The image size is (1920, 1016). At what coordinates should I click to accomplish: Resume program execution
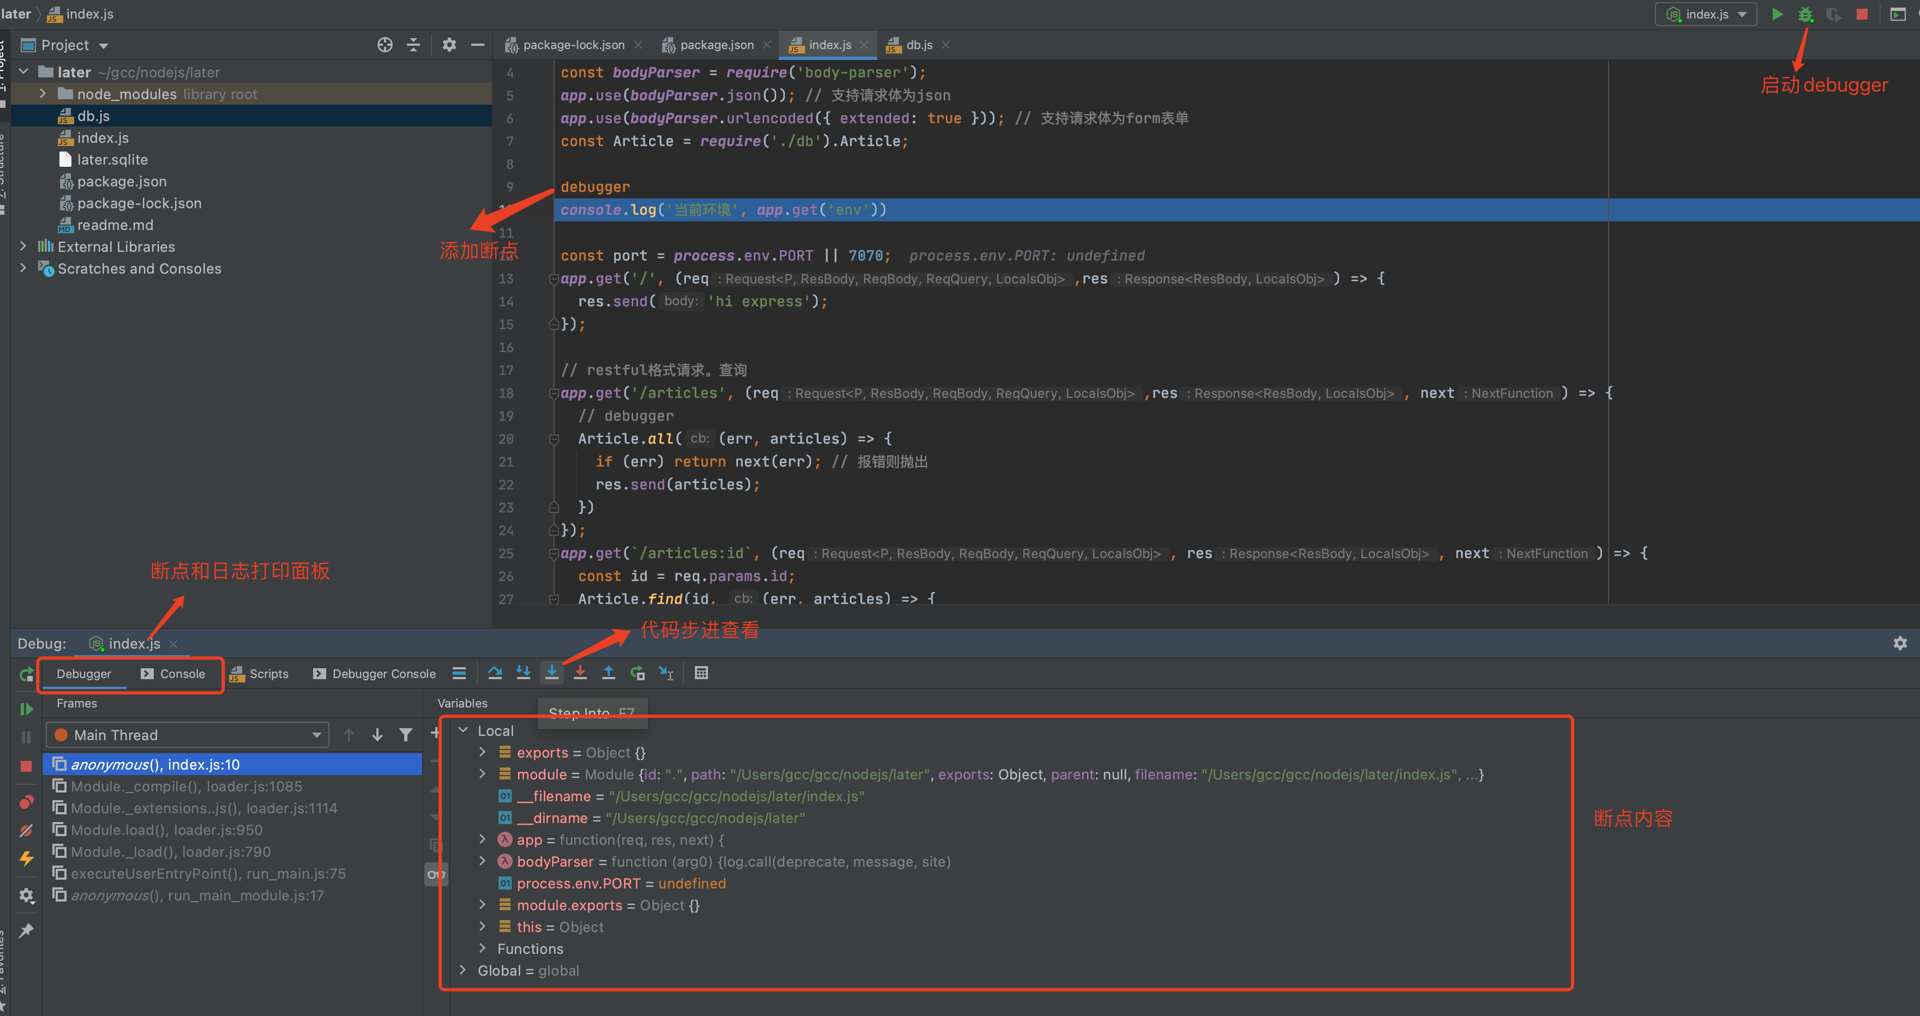click(x=26, y=709)
